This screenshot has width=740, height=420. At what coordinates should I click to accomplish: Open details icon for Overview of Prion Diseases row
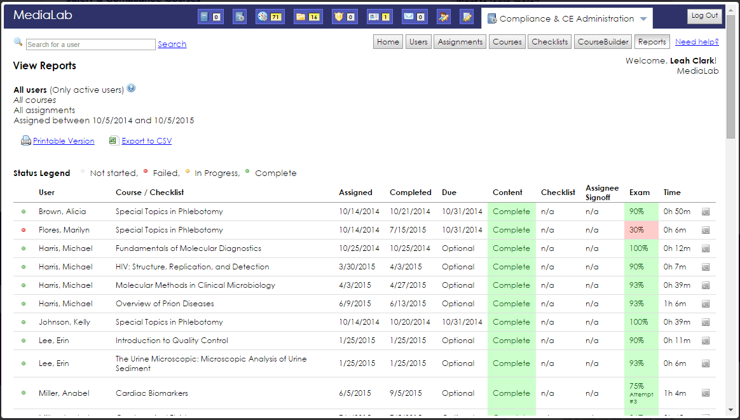click(x=706, y=304)
